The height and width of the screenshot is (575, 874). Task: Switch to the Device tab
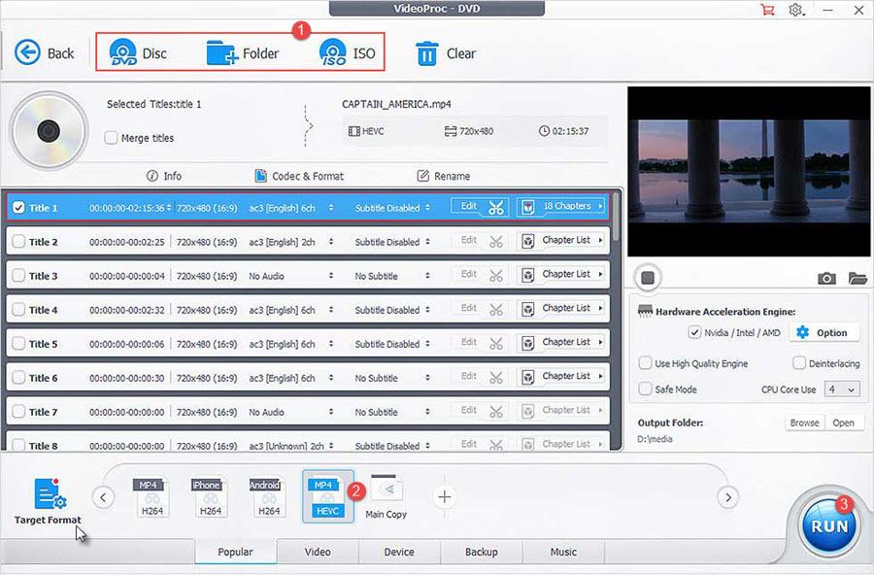point(399,552)
